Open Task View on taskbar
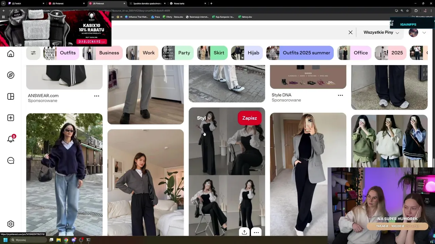 51,240
